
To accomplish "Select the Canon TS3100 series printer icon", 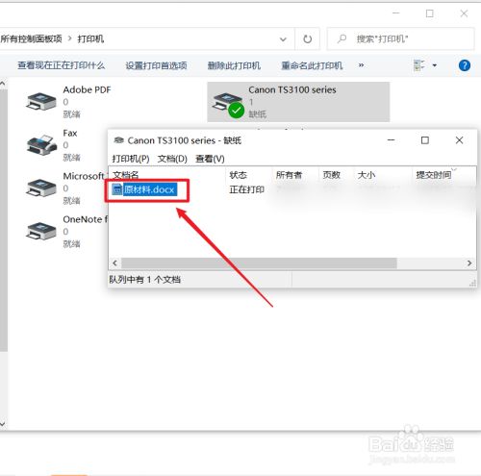I will (x=228, y=105).
